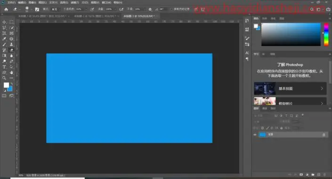Open the 滤镜(T) menu
332x179 pixels.
coord(75,2)
